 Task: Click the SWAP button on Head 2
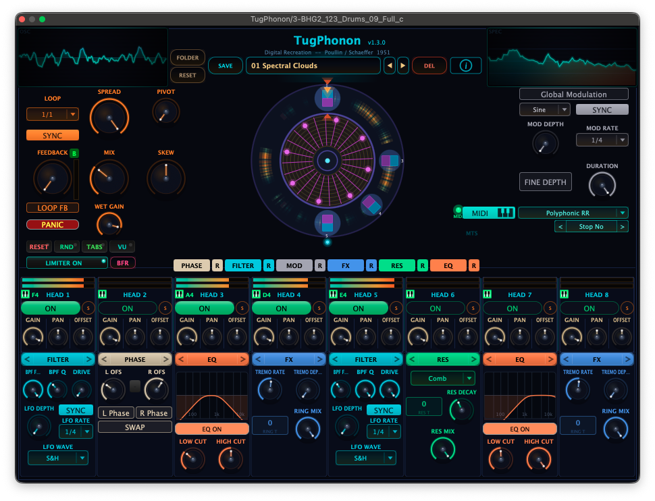pos(135,427)
